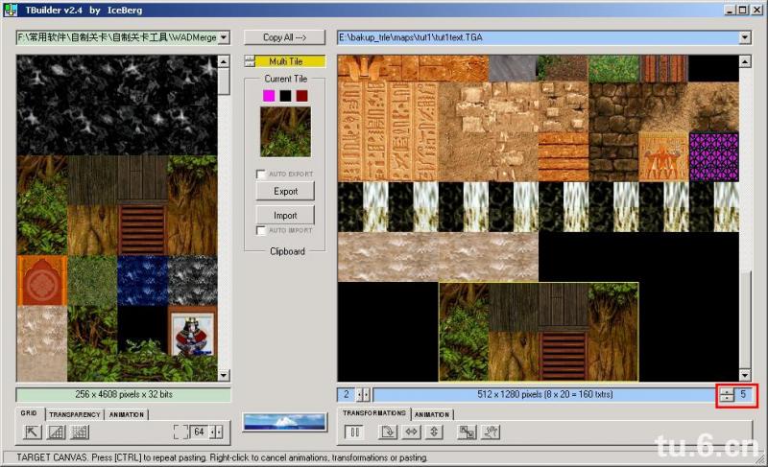Screen dimensions: 768x467
Task: Switch to the Transparency tab
Action: pyautogui.click(x=74, y=415)
